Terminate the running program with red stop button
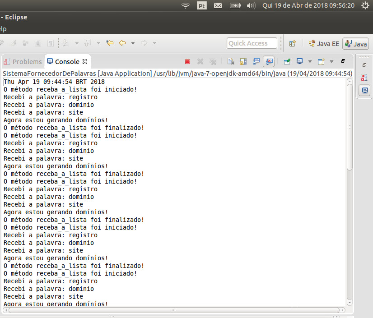Image resolution: width=373 pixels, height=318 pixels. click(x=187, y=62)
